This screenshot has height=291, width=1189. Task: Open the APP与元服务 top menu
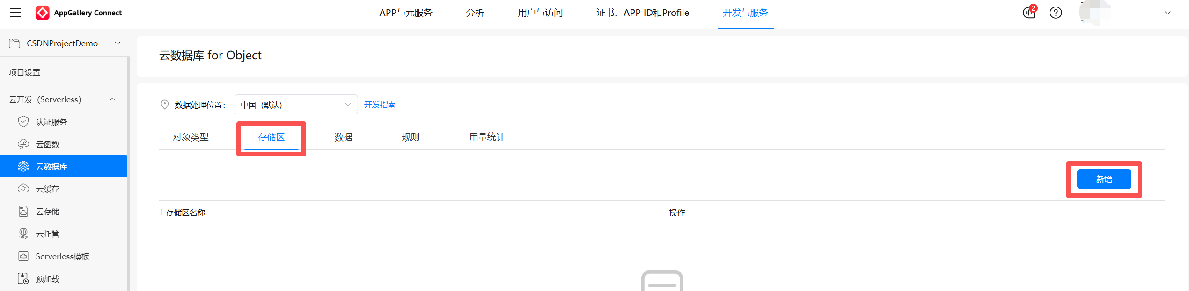(406, 13)
